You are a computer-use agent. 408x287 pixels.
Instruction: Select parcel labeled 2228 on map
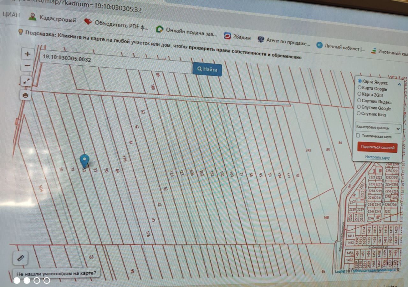tap(352, 210)
